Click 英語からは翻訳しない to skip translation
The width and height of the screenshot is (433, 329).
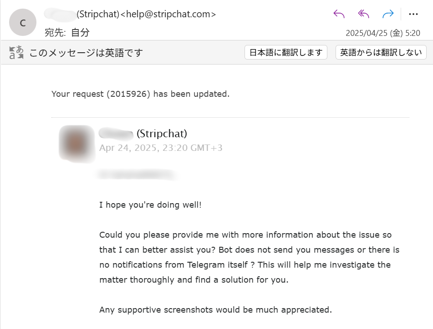pyautogui.click(x=381, y=52)
